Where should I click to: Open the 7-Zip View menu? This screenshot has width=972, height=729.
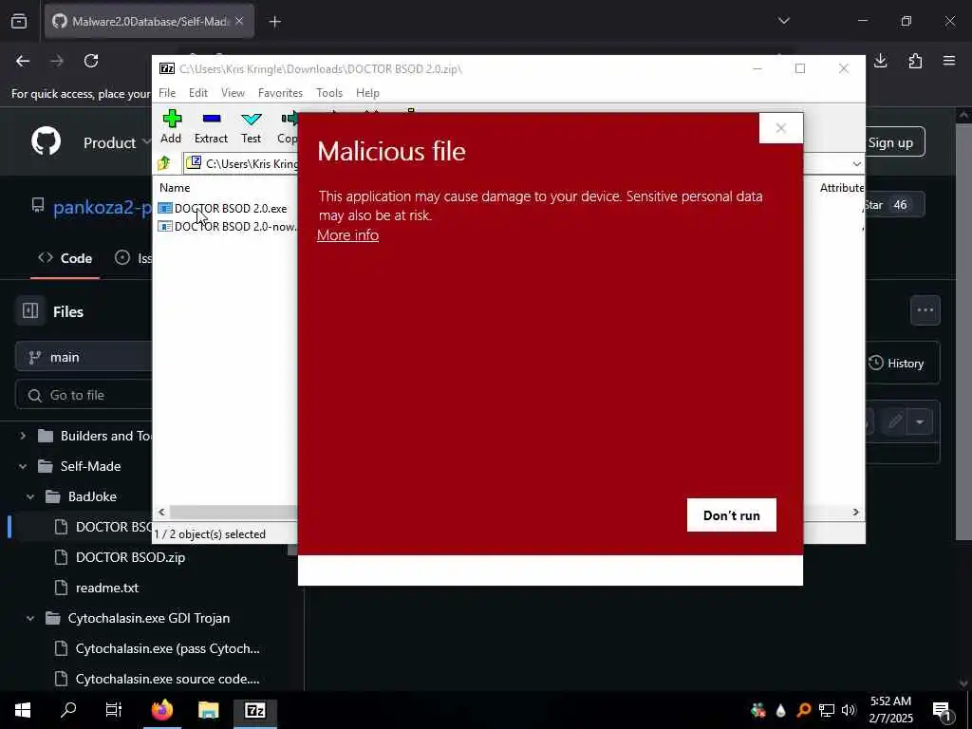233,92
